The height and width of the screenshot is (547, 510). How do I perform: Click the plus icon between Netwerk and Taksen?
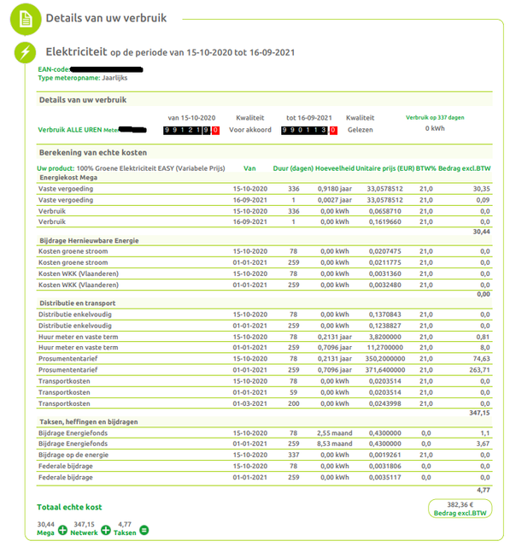(x=106, y=530)
